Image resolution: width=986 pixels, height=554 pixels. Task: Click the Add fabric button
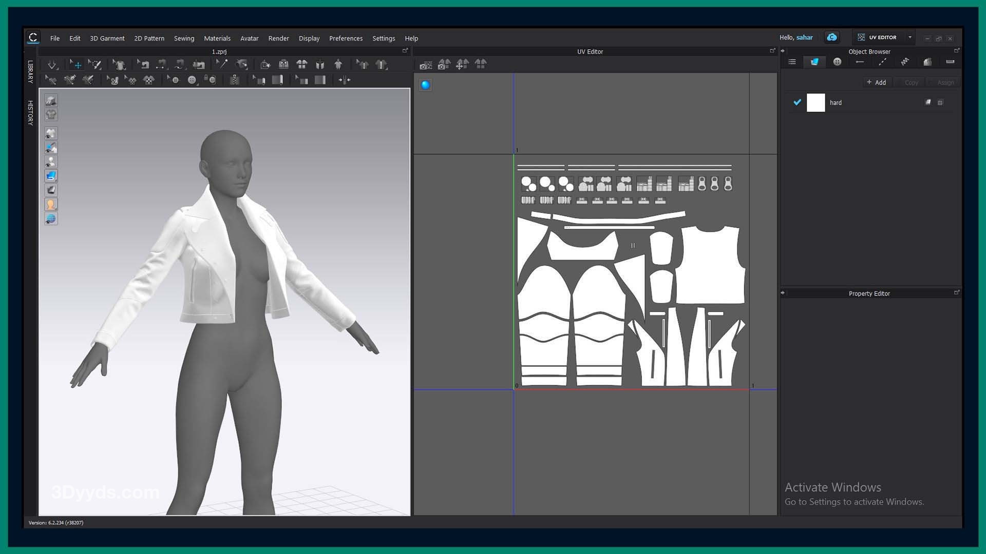click(x=876, y=83)
